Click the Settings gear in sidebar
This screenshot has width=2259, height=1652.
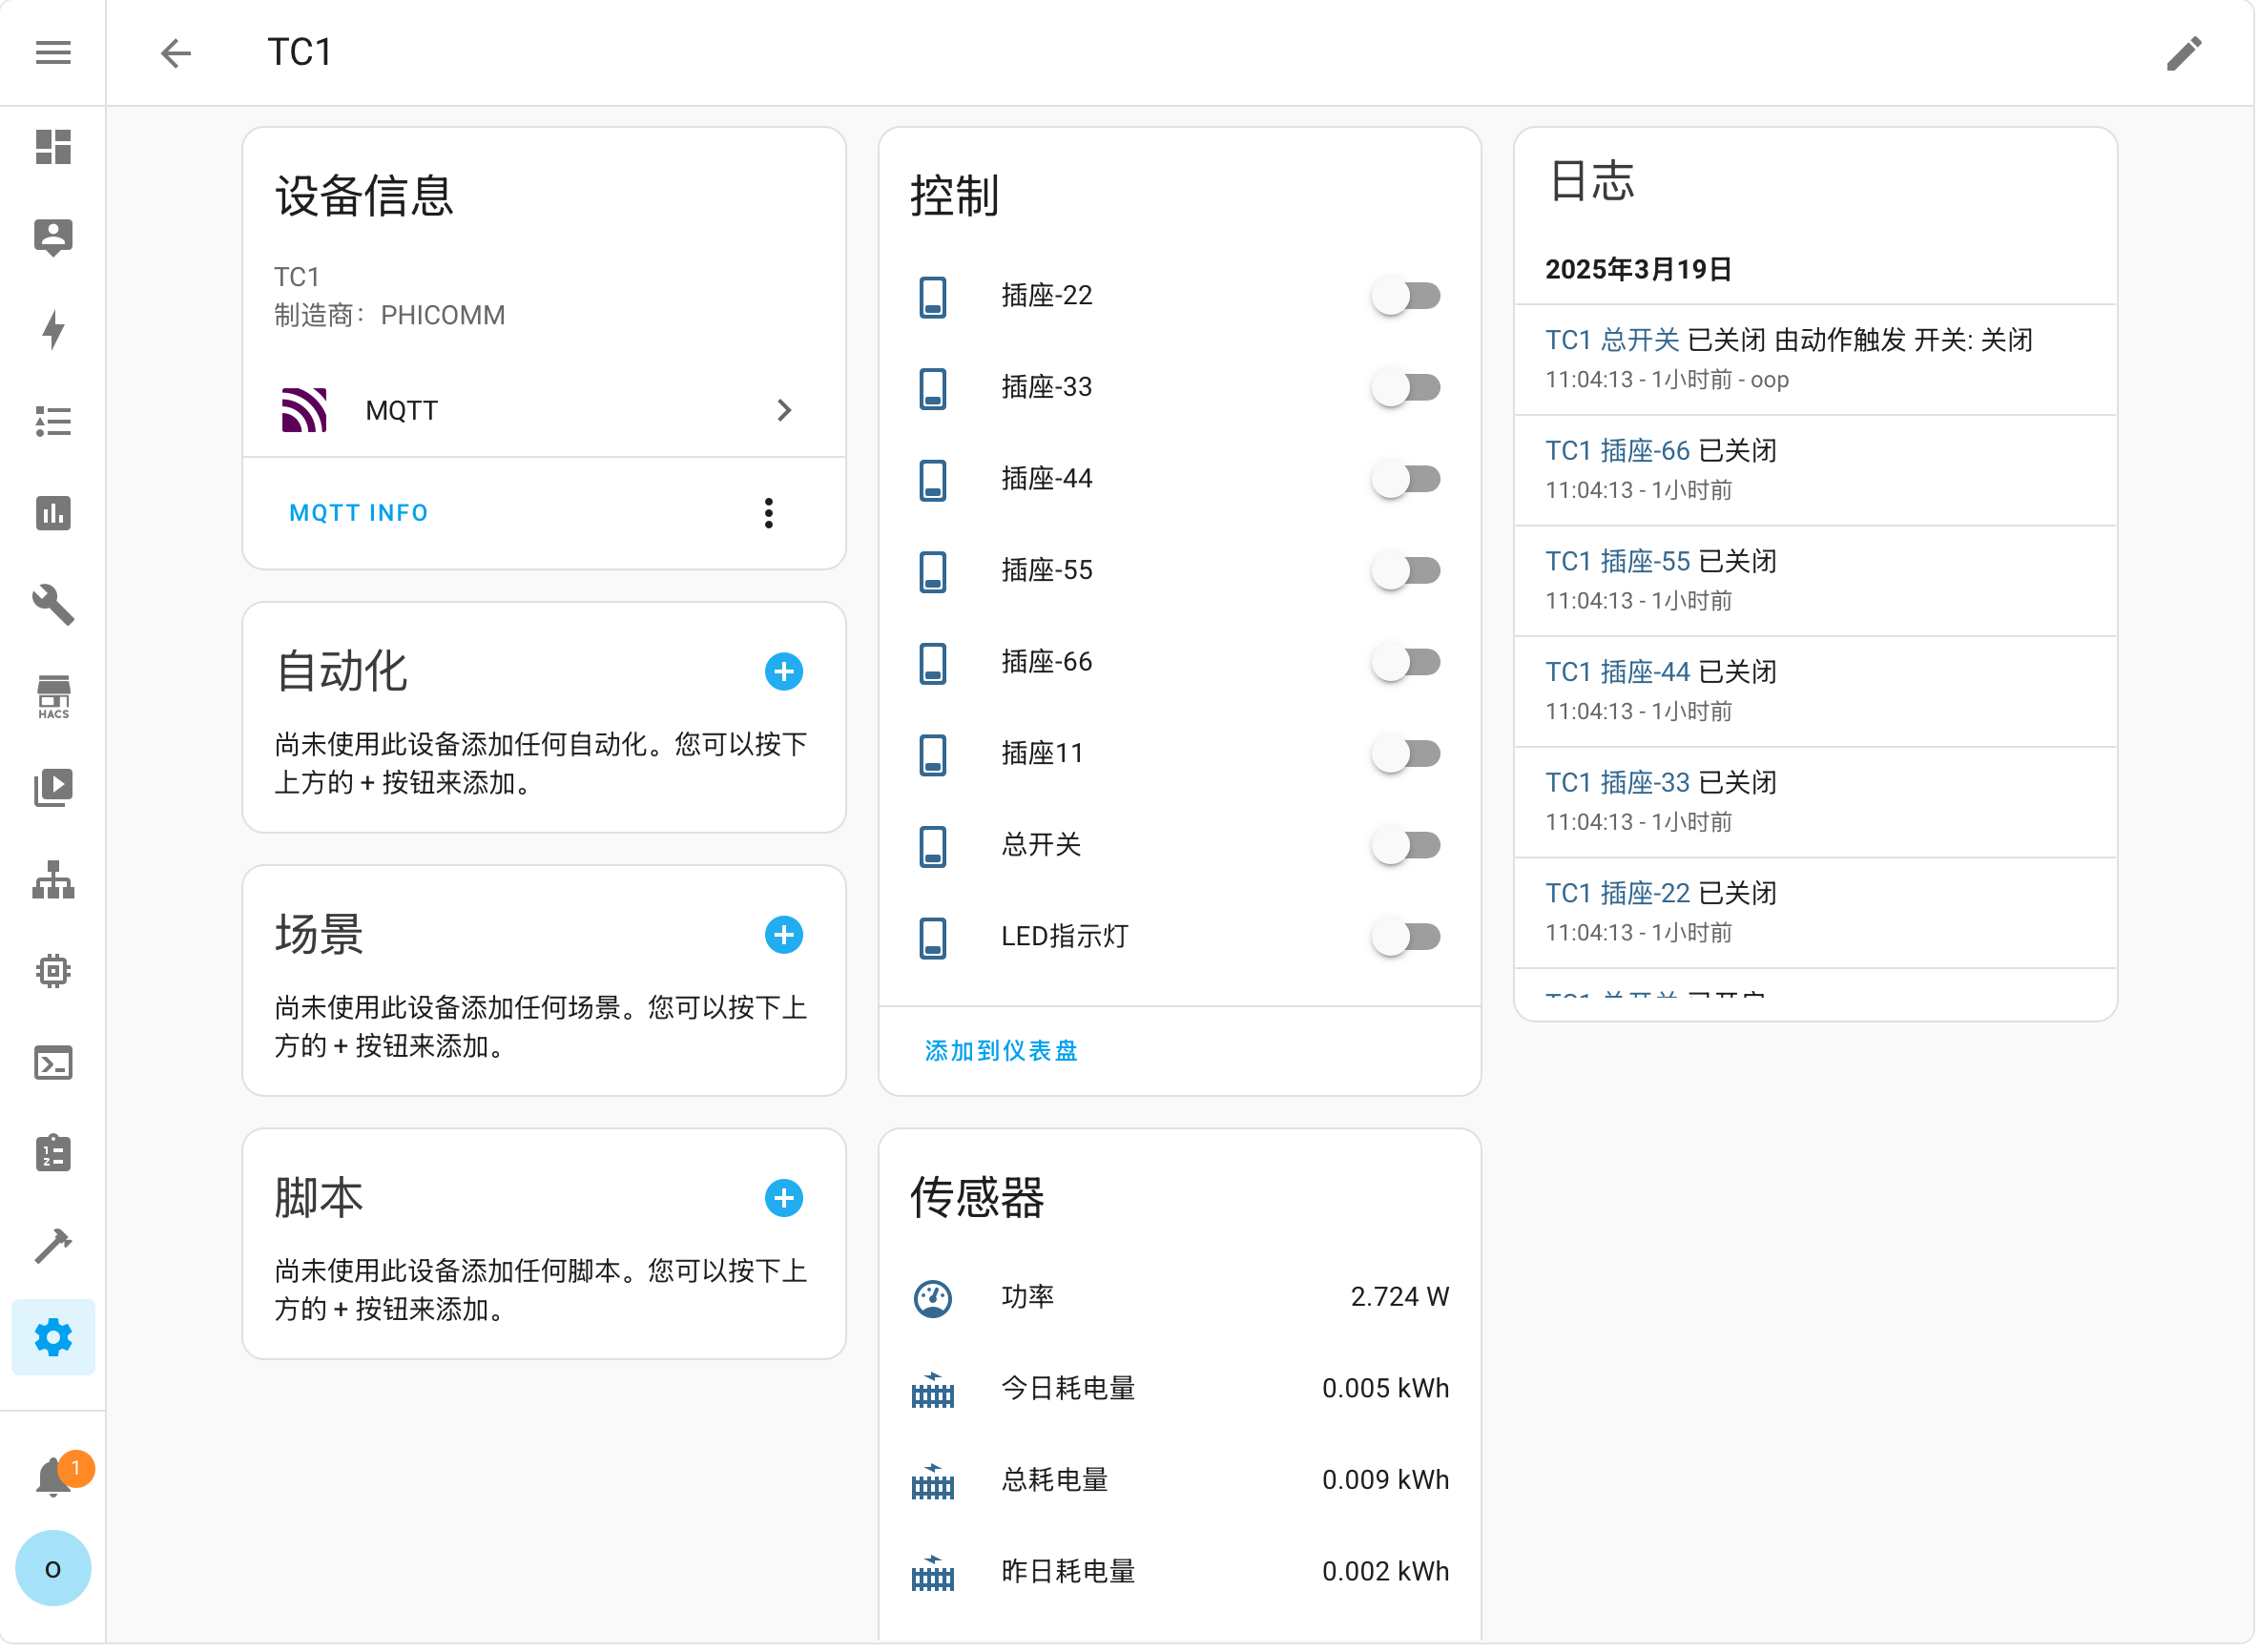[x=53, y=1339]
